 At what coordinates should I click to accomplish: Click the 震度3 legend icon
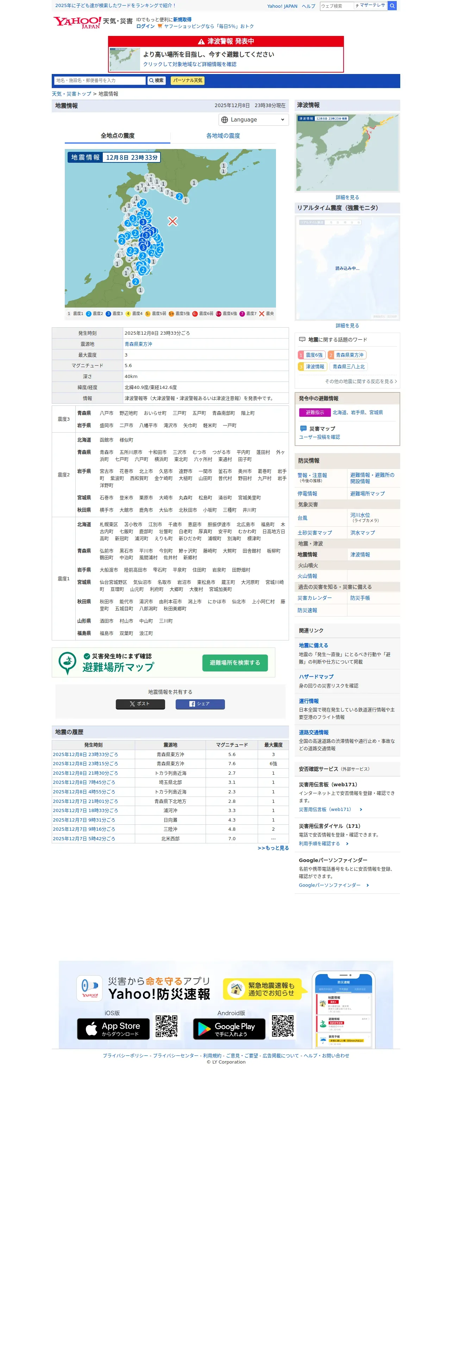[x=108, y=314]
